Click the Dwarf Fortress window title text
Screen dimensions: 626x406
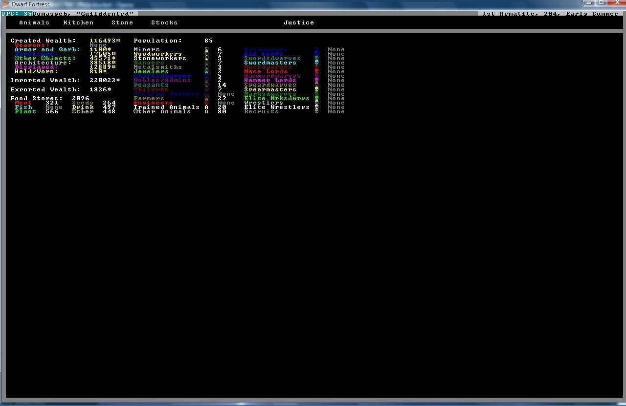click(x=30, y=4)
